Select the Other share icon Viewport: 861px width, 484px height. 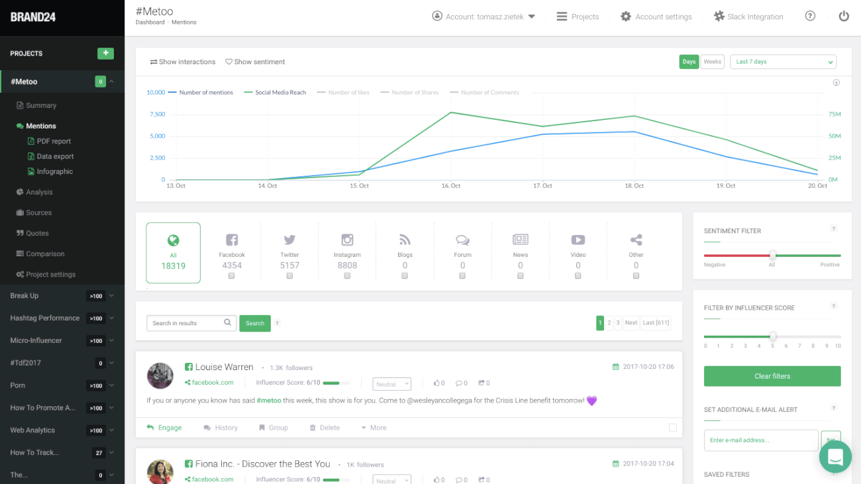636,240
